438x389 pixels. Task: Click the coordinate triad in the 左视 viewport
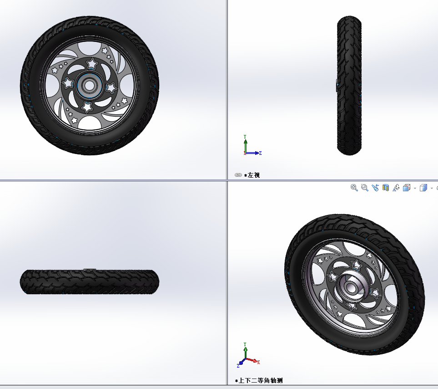252,145
